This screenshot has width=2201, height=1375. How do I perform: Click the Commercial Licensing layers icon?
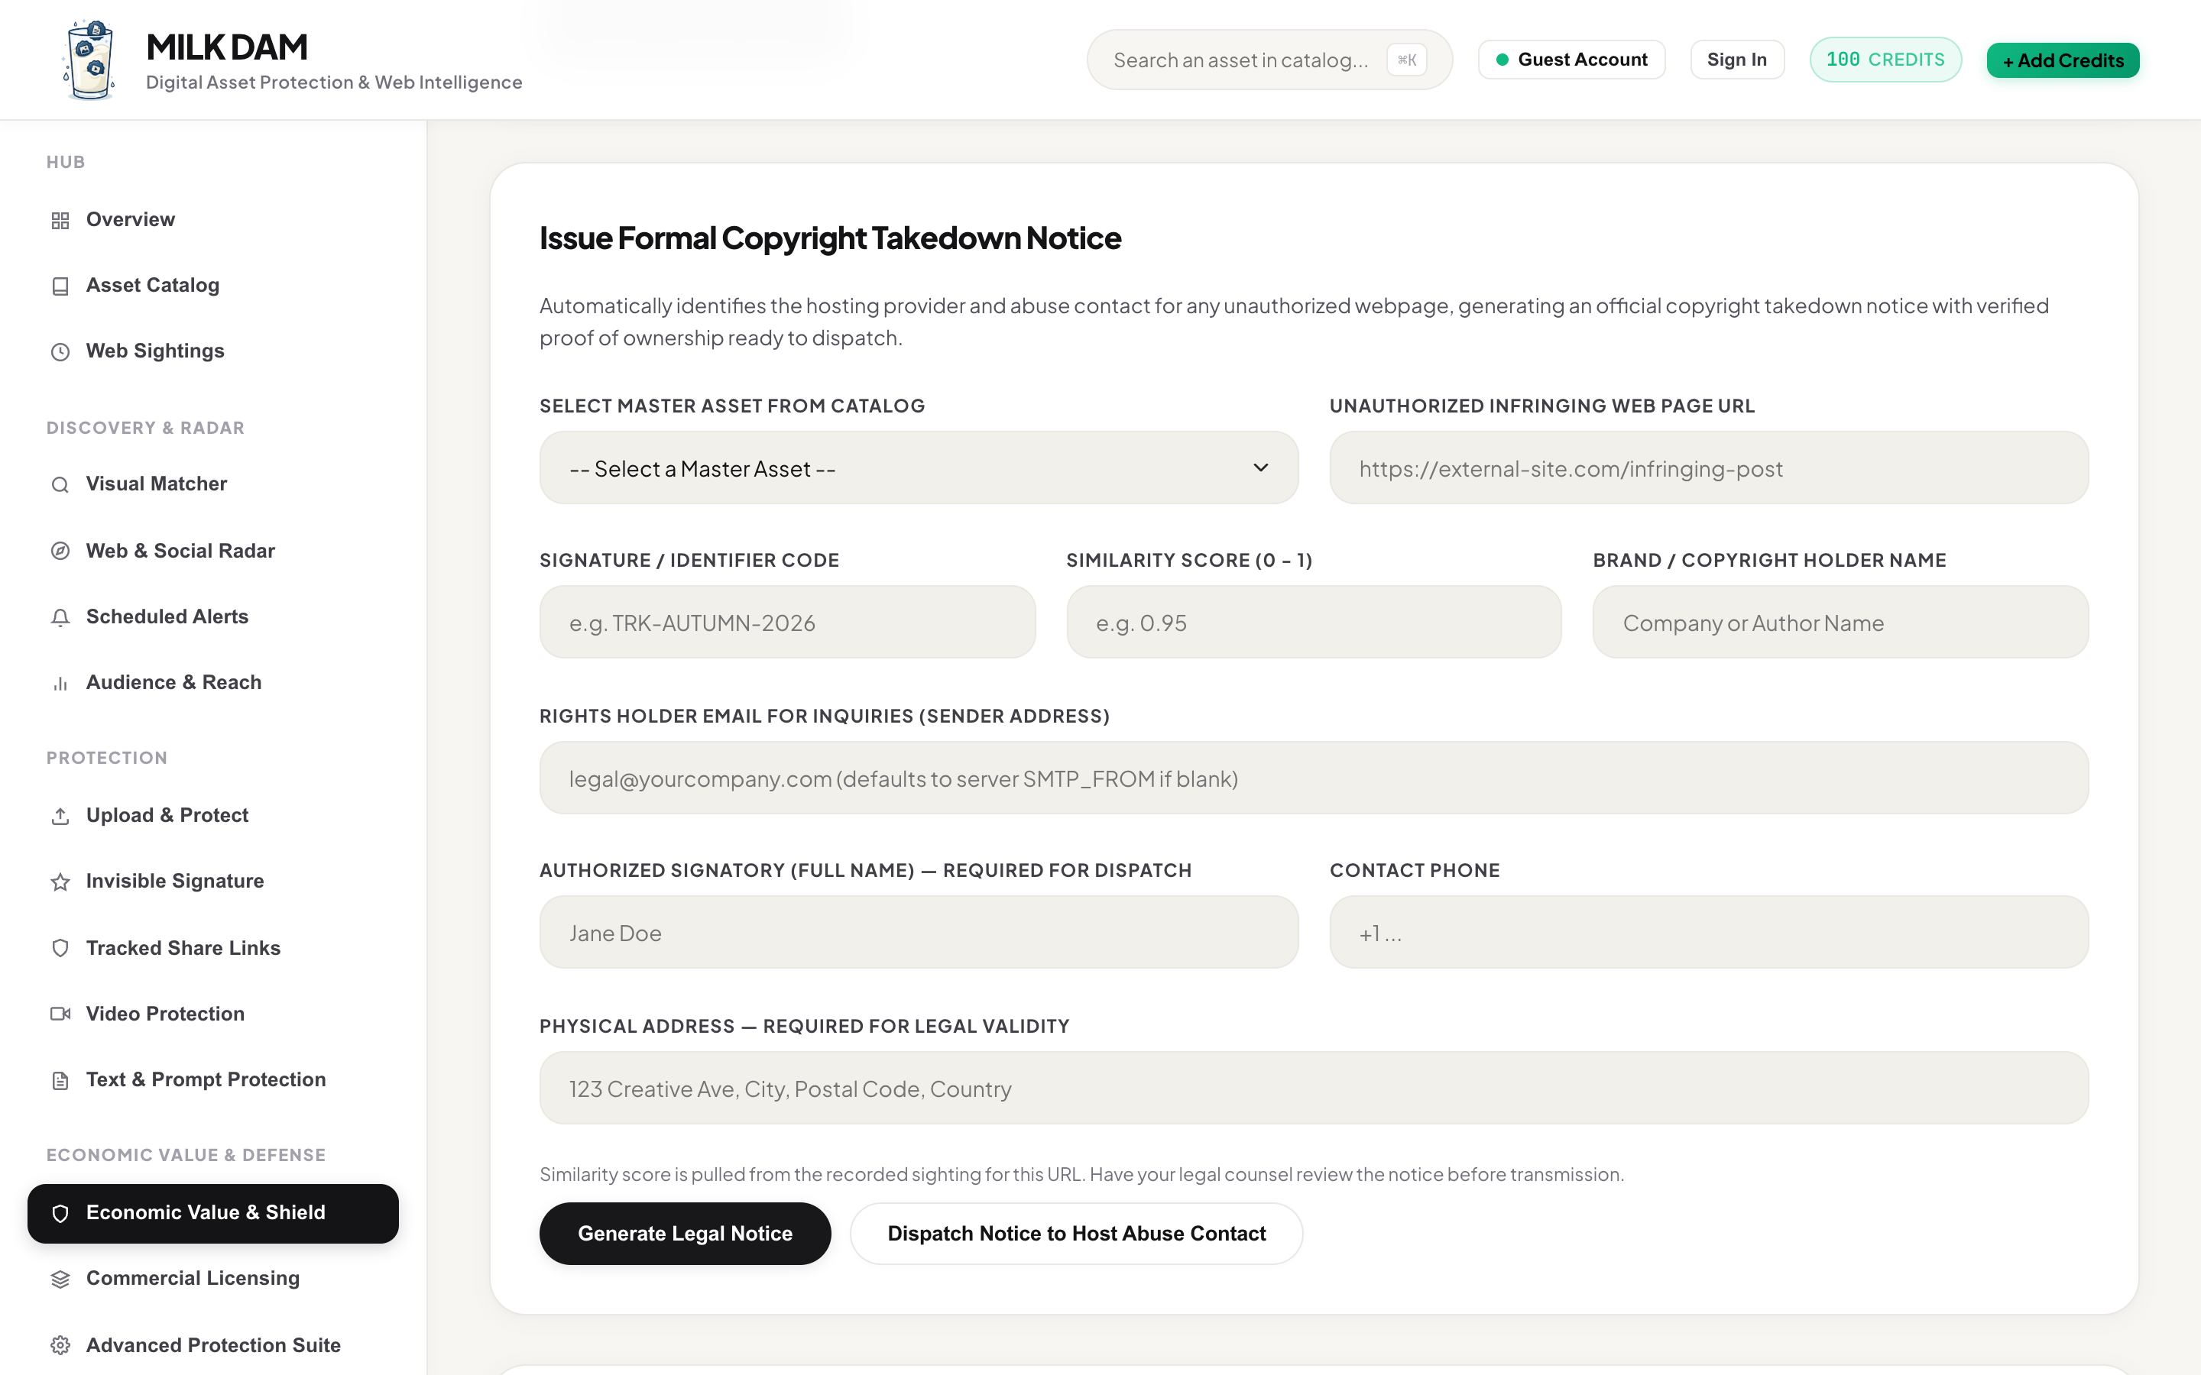[60, 1280]
